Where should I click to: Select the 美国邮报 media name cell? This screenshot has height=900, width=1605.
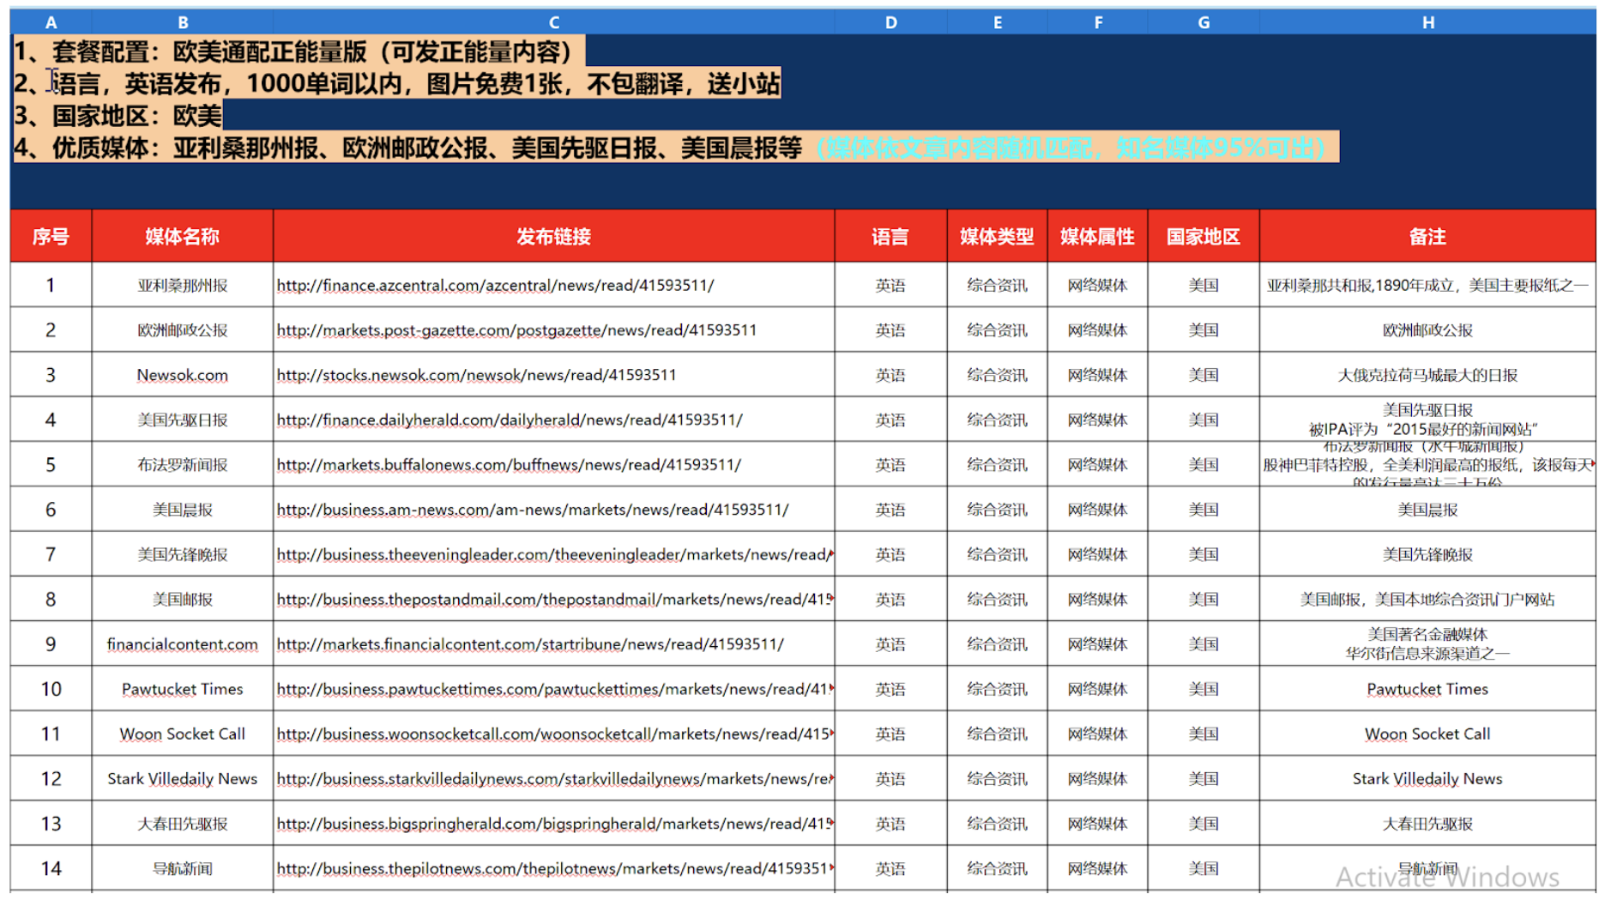tap(183, 599)
